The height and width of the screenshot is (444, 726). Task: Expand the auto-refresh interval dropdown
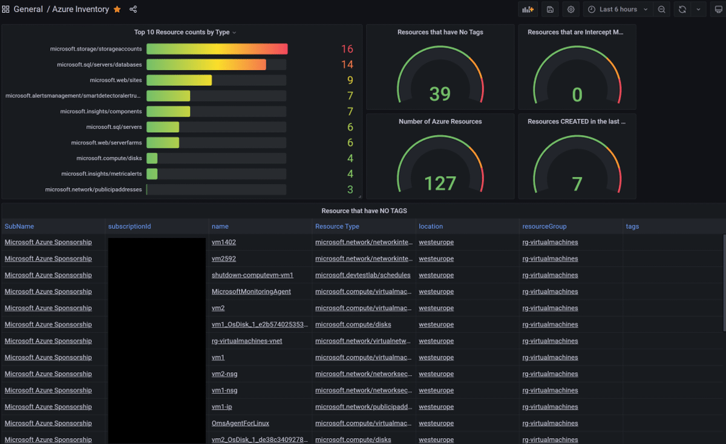click(699, 9)
